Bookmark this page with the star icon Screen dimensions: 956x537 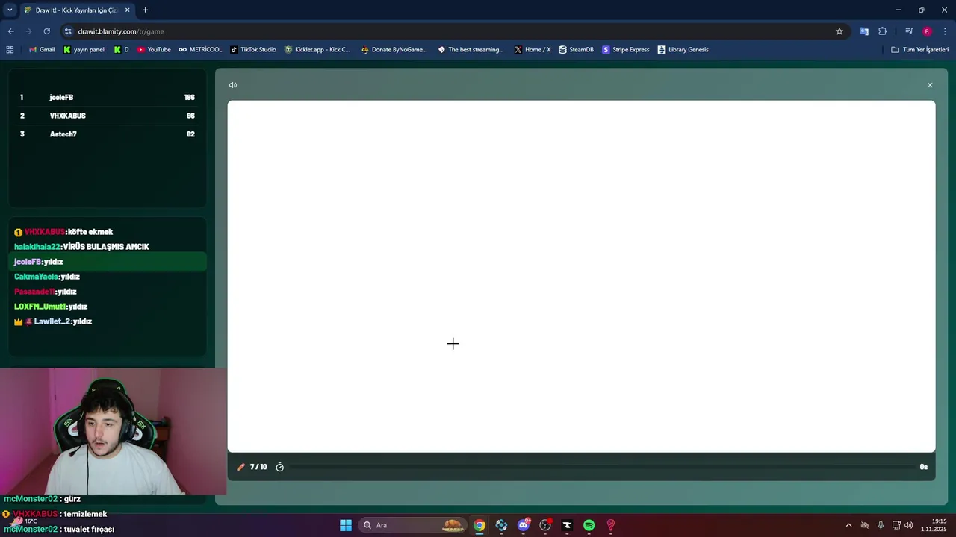[x=839, y=31]
